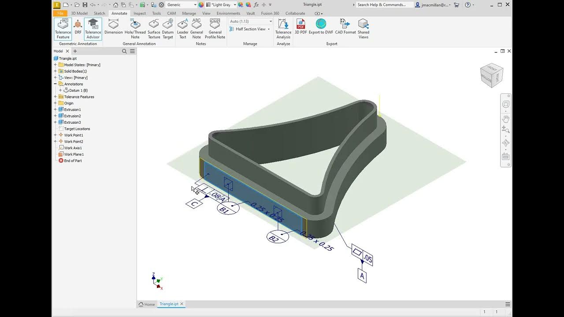Close the Triangle.ipt document tab
Viewport: 564px width, 317px height.
182,304
